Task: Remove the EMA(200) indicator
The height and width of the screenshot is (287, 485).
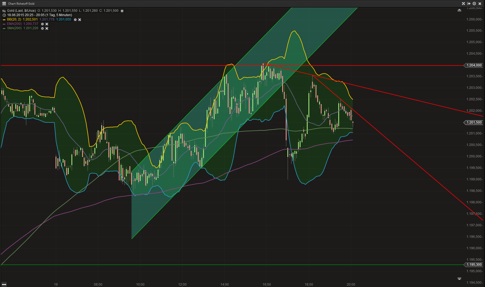Action: coord(47,24)
